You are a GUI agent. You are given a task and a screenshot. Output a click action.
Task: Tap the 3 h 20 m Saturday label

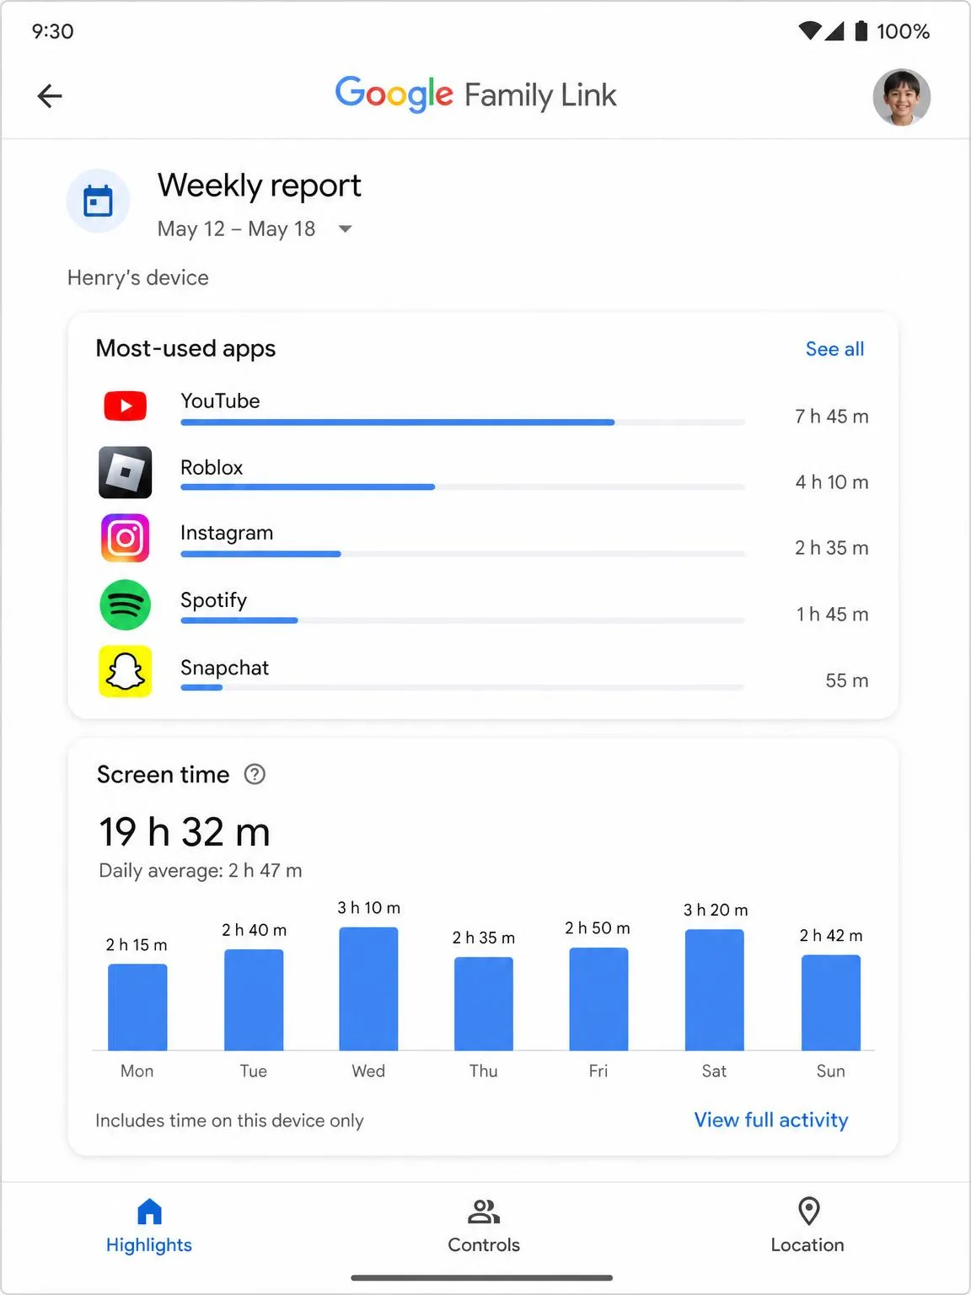pyautogui.click(x=716, y=910)
